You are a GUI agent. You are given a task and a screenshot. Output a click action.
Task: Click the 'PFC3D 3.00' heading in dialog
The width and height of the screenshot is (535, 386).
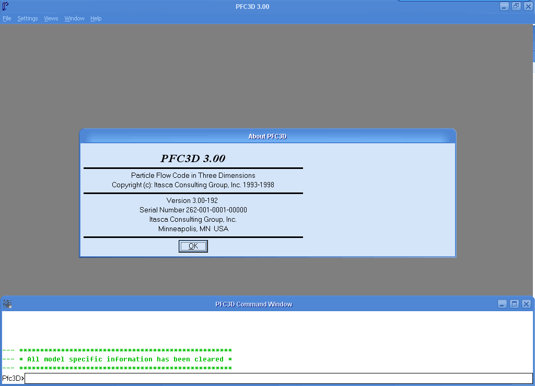[x=193, y=158]
